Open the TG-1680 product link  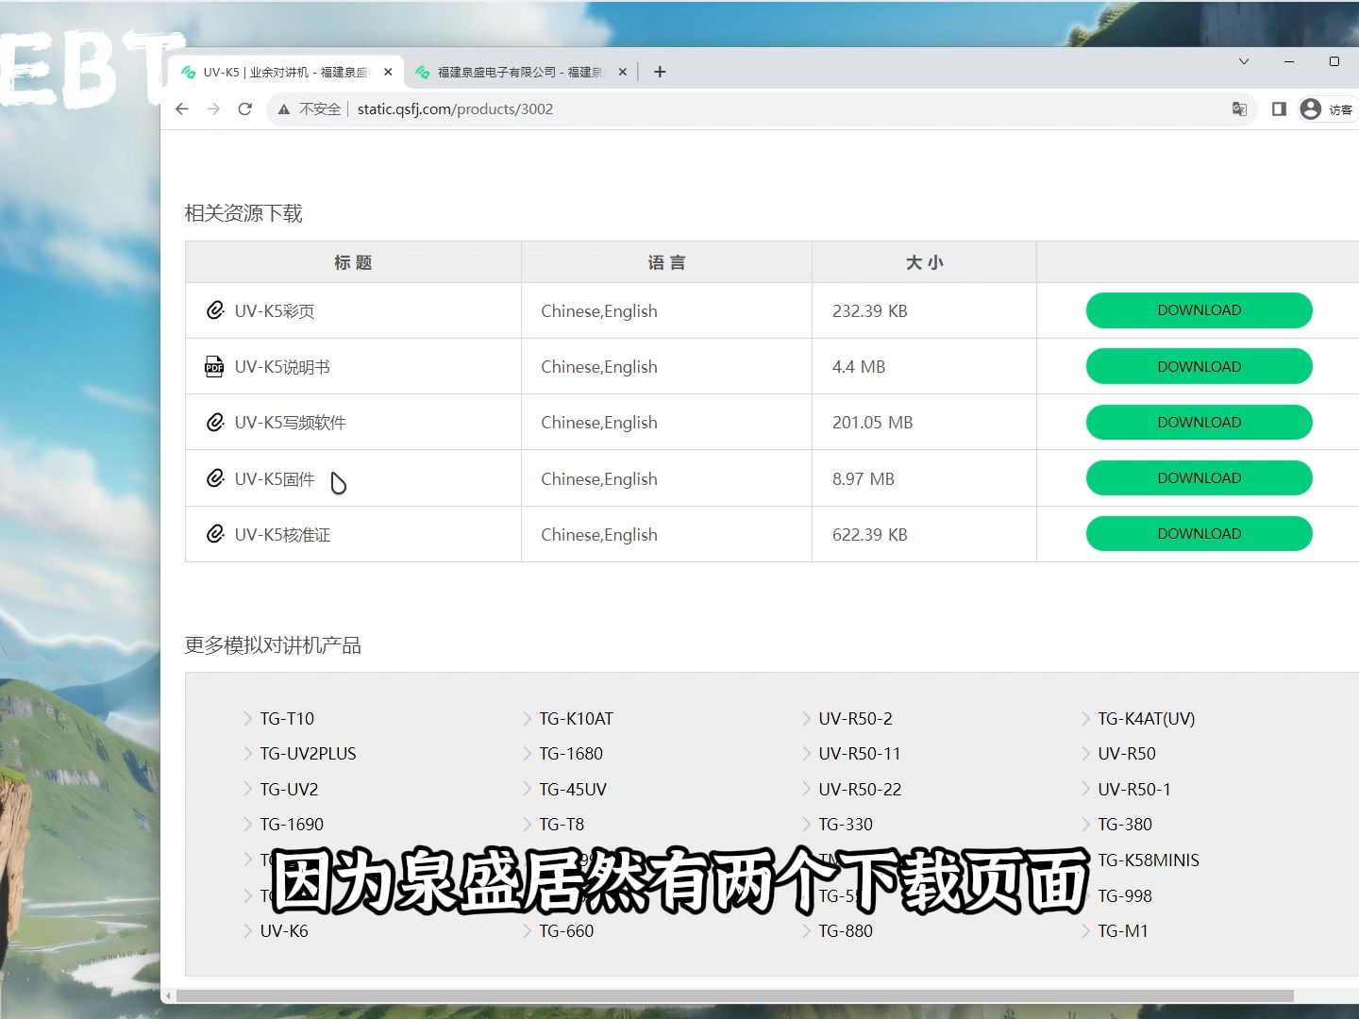pos(571,754)
